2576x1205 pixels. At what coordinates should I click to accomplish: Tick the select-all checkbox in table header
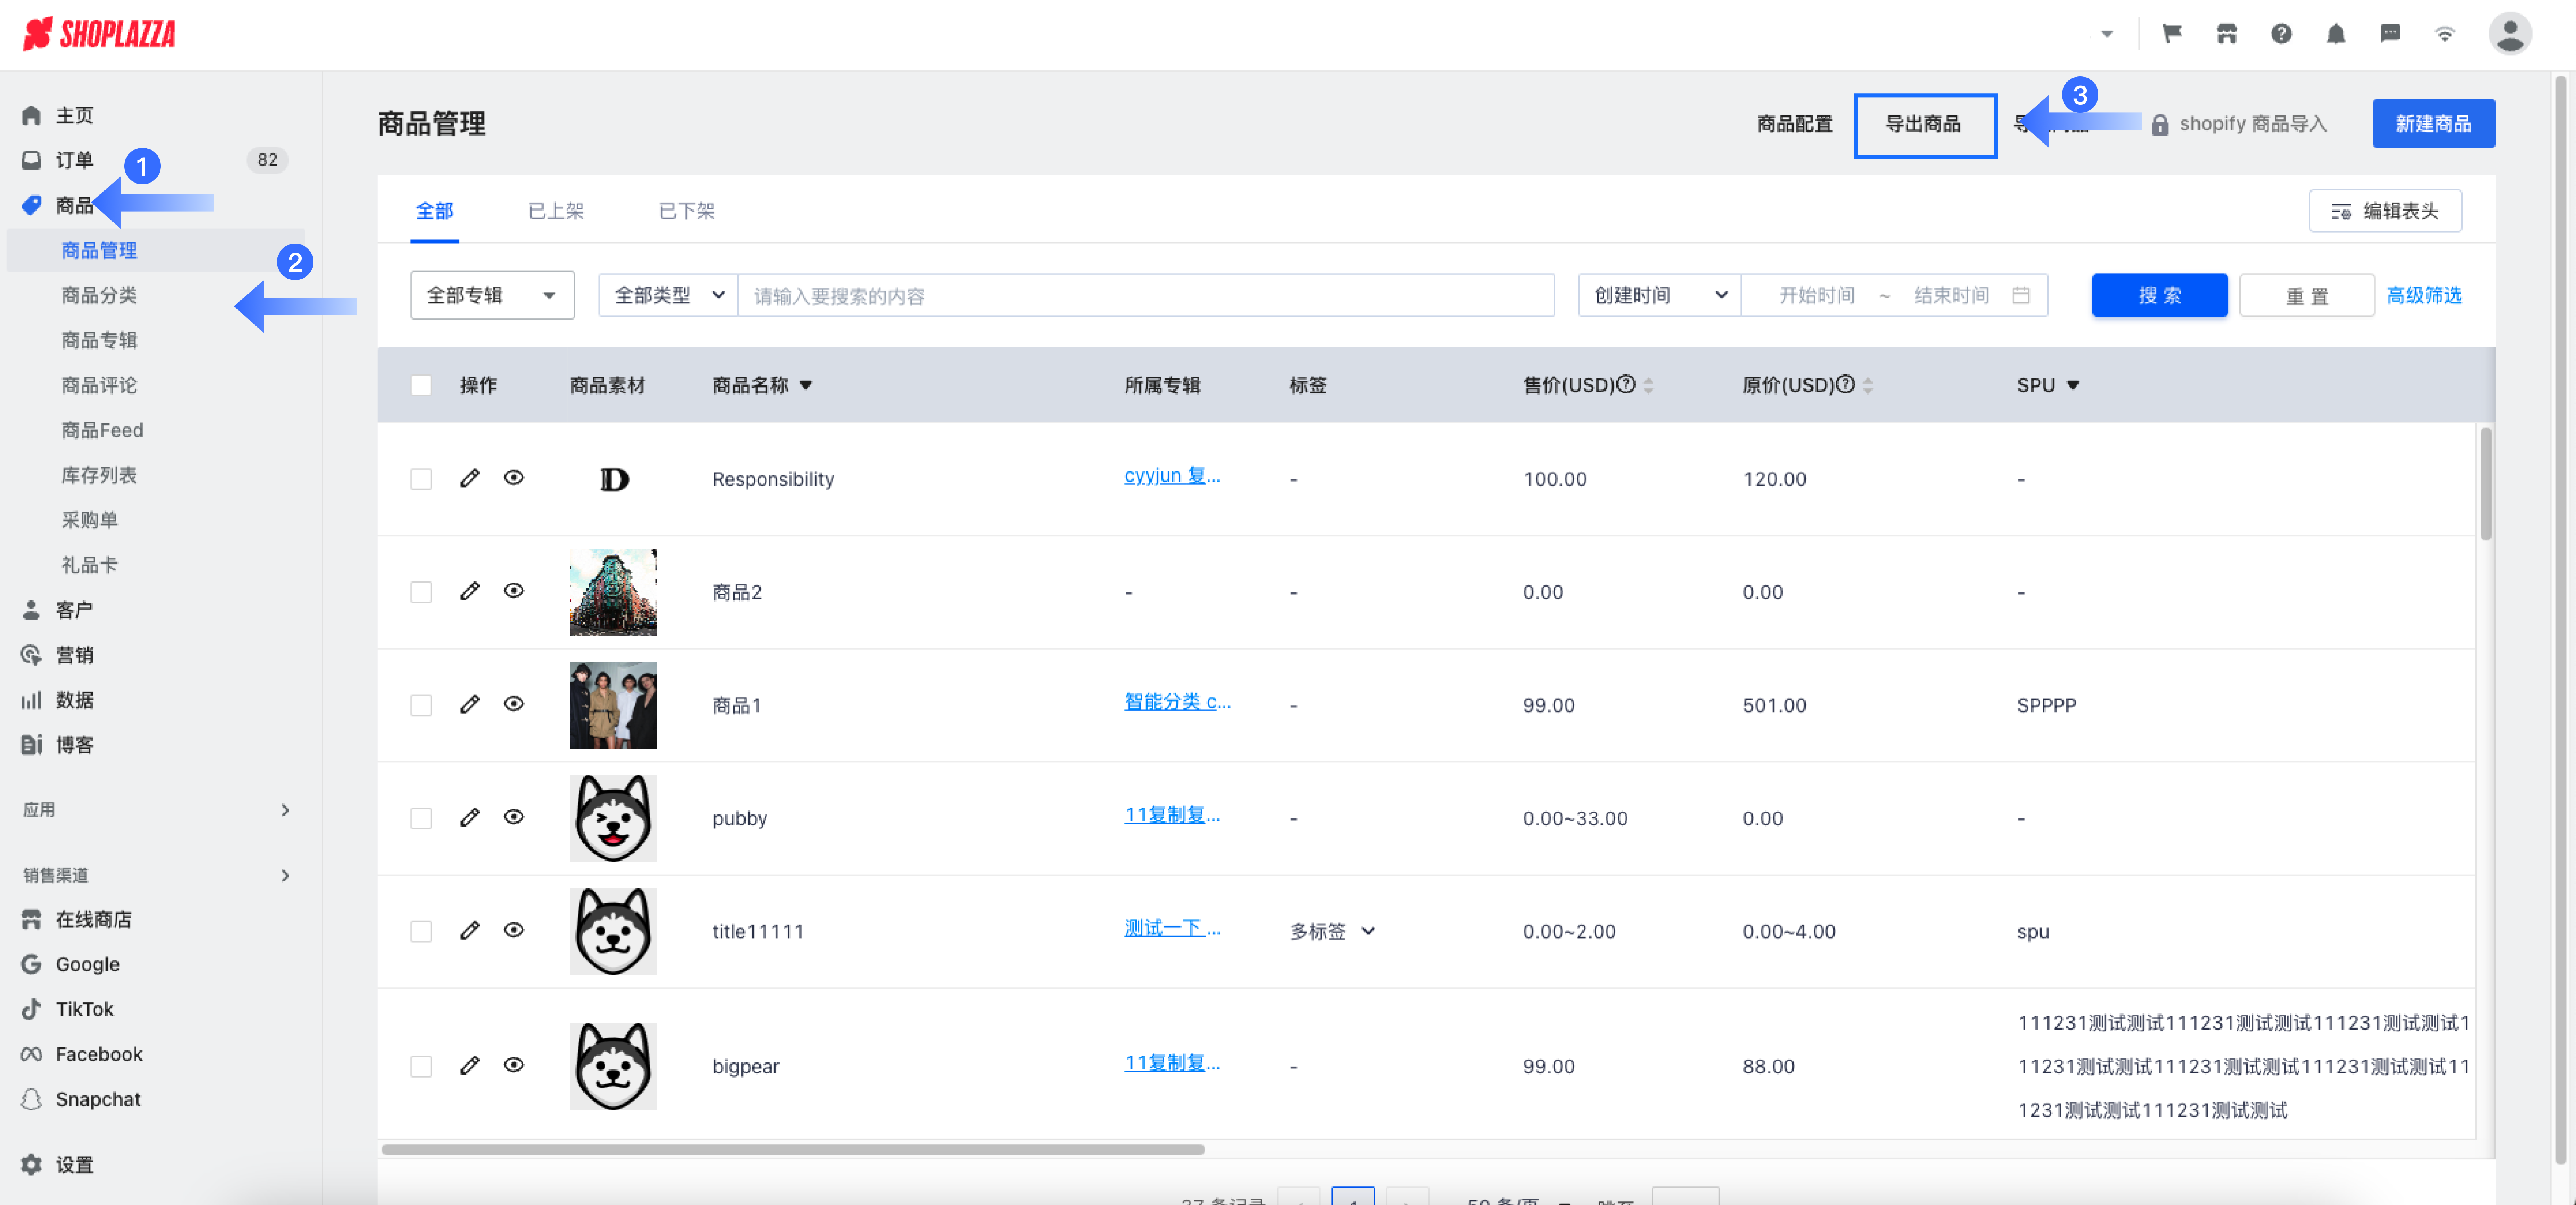(x=421, y=385)
